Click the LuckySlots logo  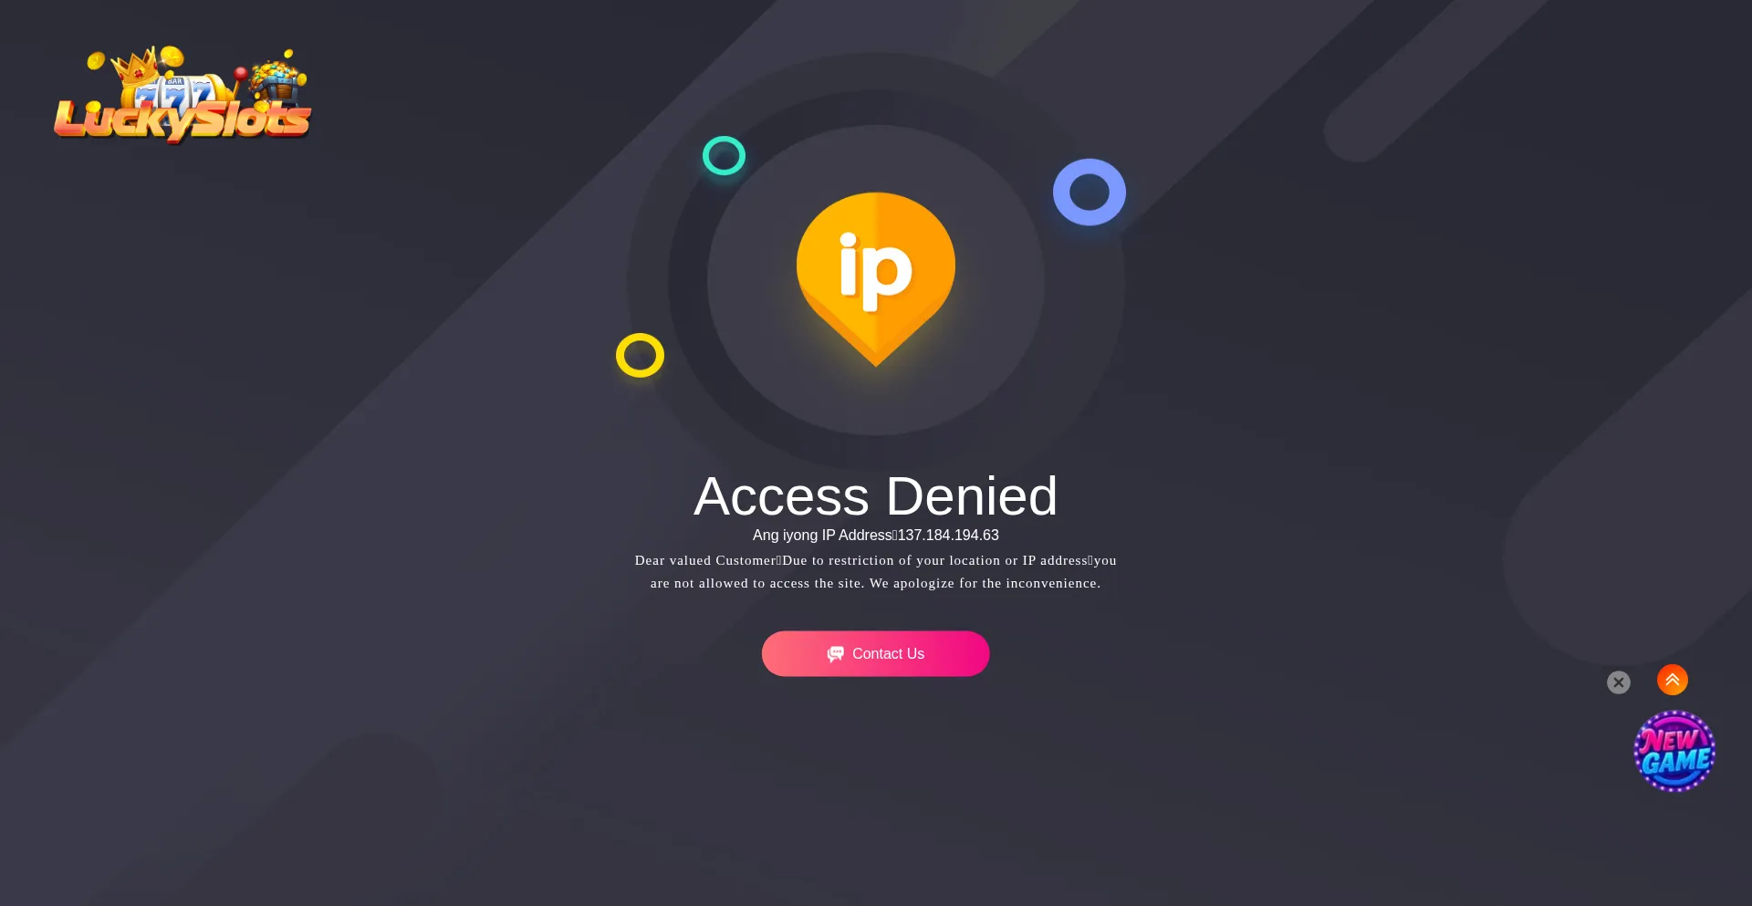(x=182, y=95)
